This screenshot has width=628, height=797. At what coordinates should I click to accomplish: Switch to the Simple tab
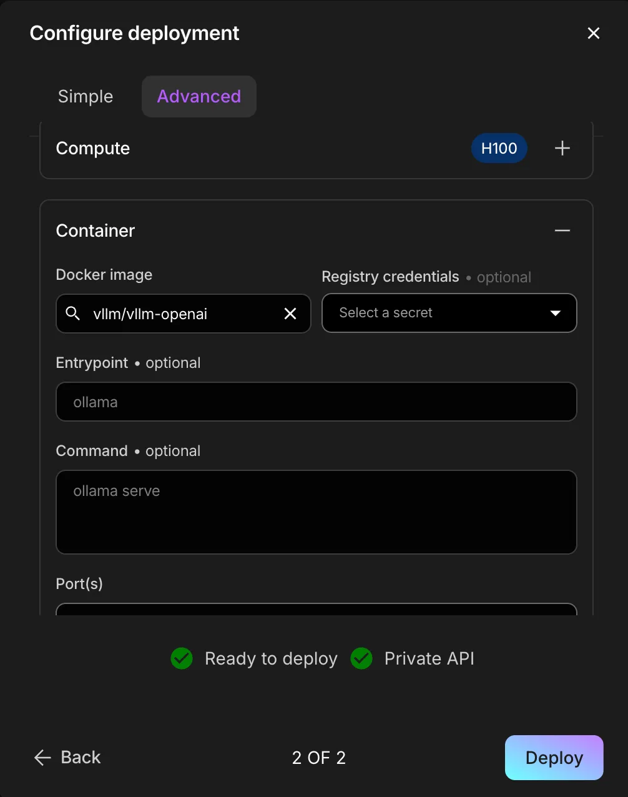86,96
